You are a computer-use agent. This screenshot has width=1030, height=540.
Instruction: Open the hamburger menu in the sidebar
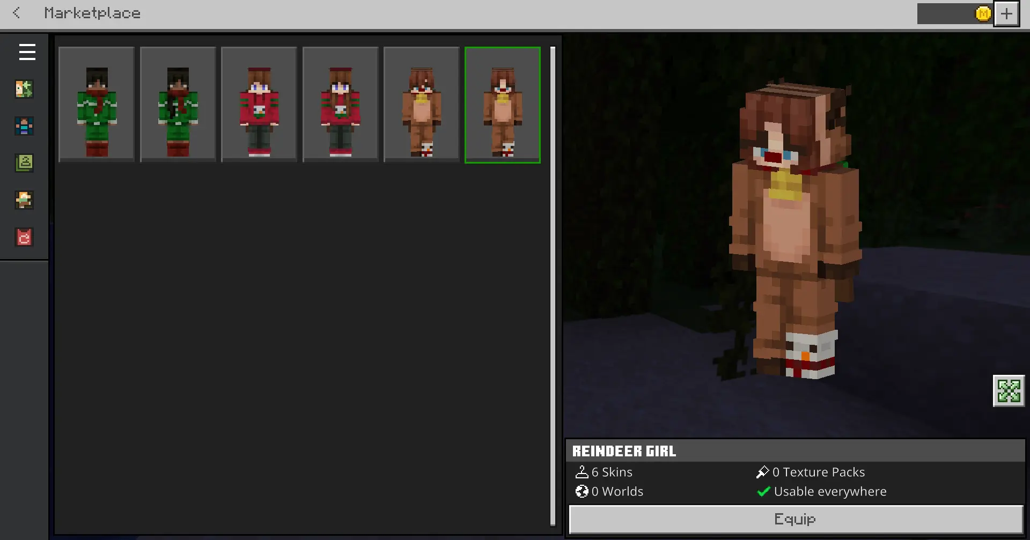tap(27, 52)
